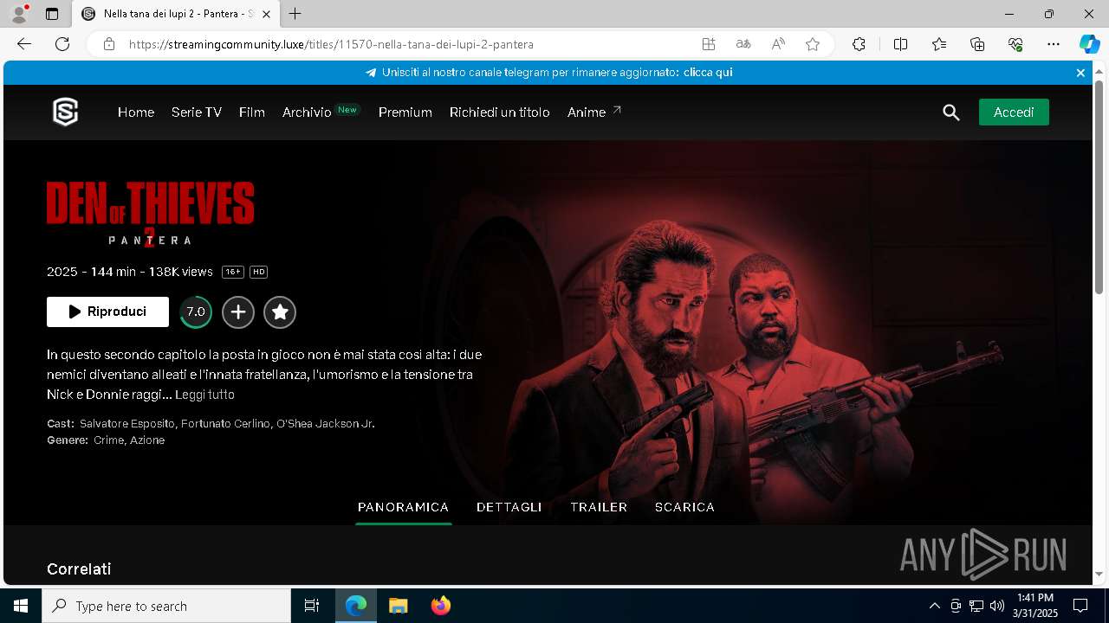Open the Tab actions menu icon
Viewport: 1109px width, 623px height.
[52, 14]
